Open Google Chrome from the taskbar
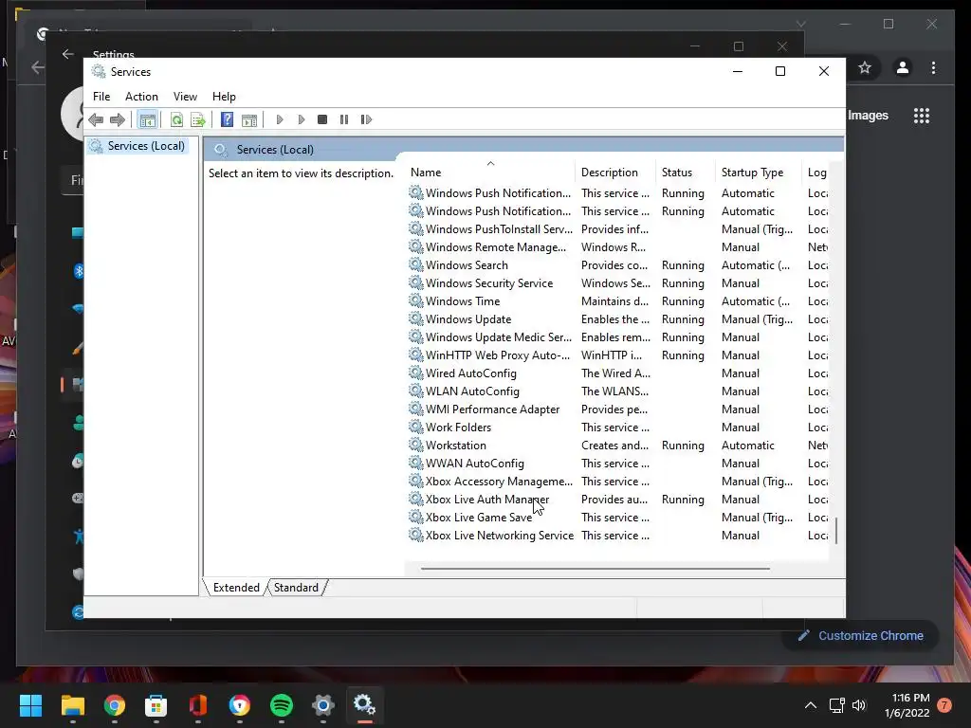Screen dimensions: 971x728 click(x=115, y=705)
